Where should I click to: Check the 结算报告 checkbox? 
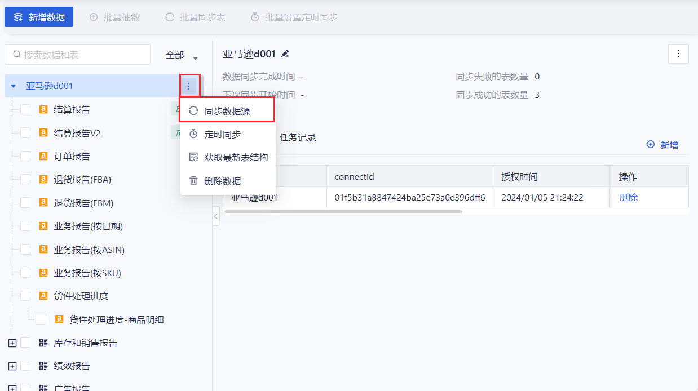pos(25,109)
